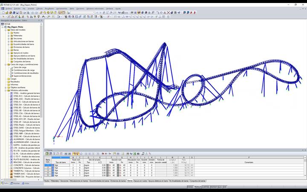Open the STEEL AISC module entry
The width and height of the screenshot is (307, 192).
click(x=26, y=99)
